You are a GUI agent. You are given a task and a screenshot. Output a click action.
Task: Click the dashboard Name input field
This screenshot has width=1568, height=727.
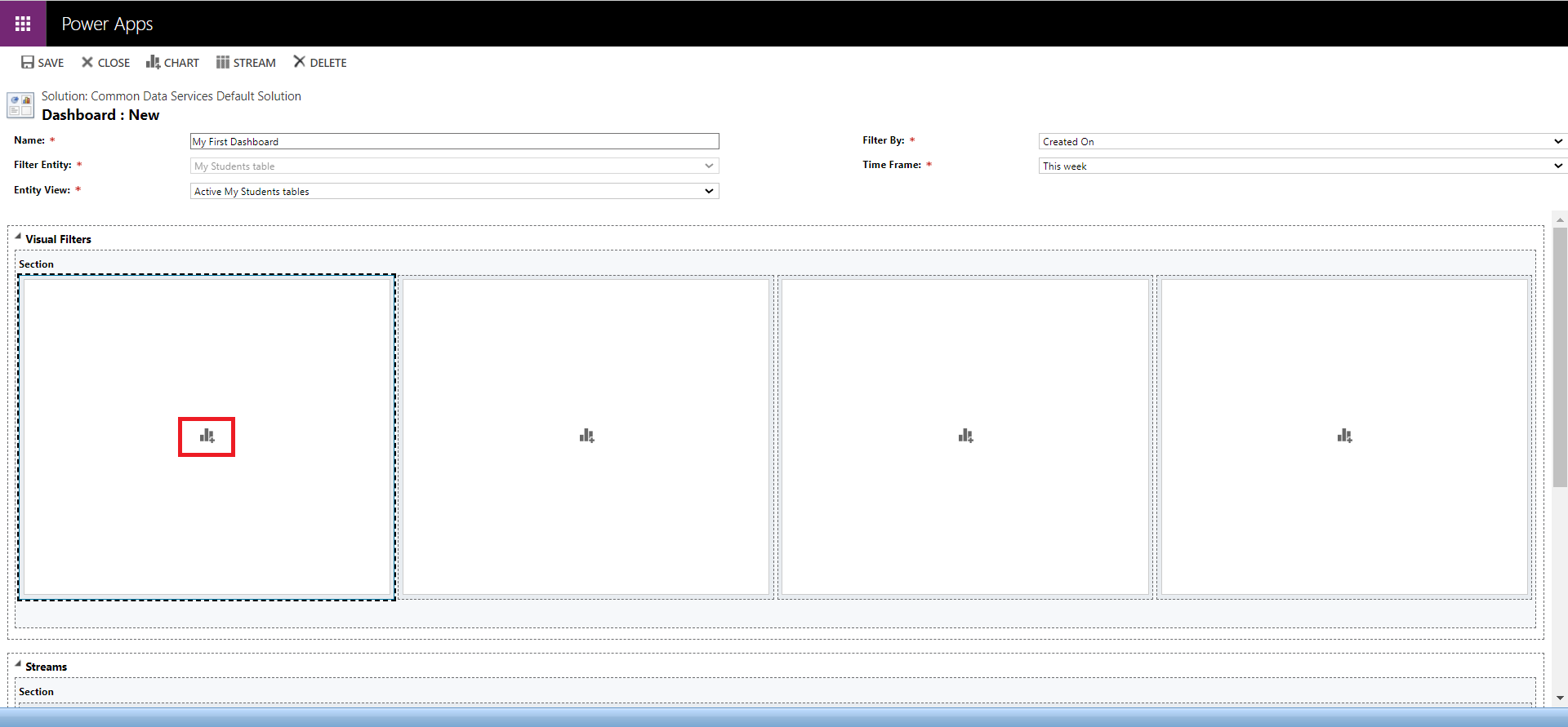click(x=454, y=141)
